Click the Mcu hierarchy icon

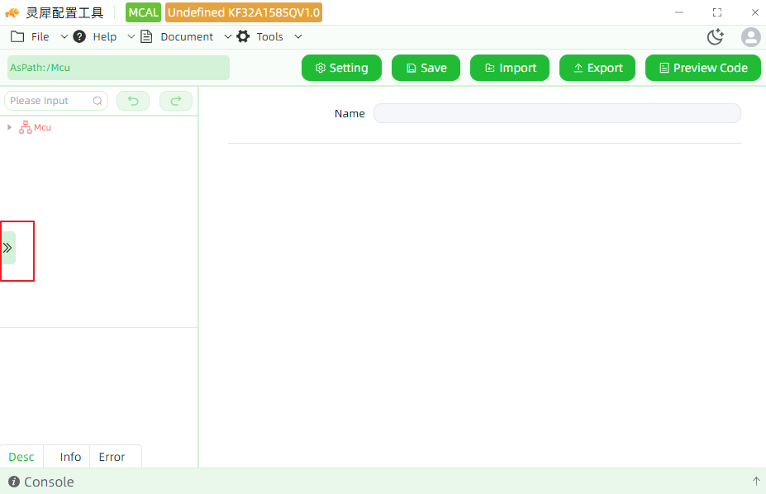pyautogui.click(x=26, y=127)
